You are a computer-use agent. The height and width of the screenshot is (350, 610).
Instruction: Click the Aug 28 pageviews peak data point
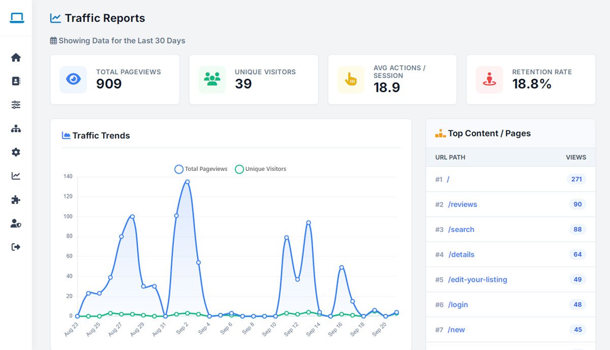point(132,216)
